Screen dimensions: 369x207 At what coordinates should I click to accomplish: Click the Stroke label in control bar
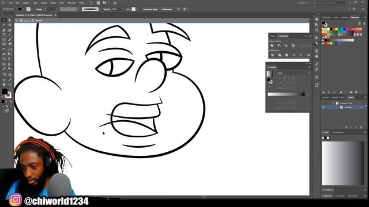click(39, 9)
